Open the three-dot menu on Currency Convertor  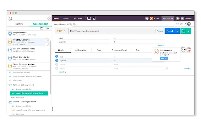47,44
